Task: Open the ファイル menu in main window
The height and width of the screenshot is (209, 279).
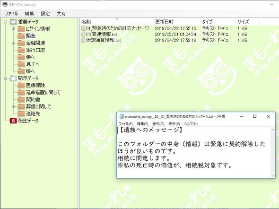Action: pos(11,14)
